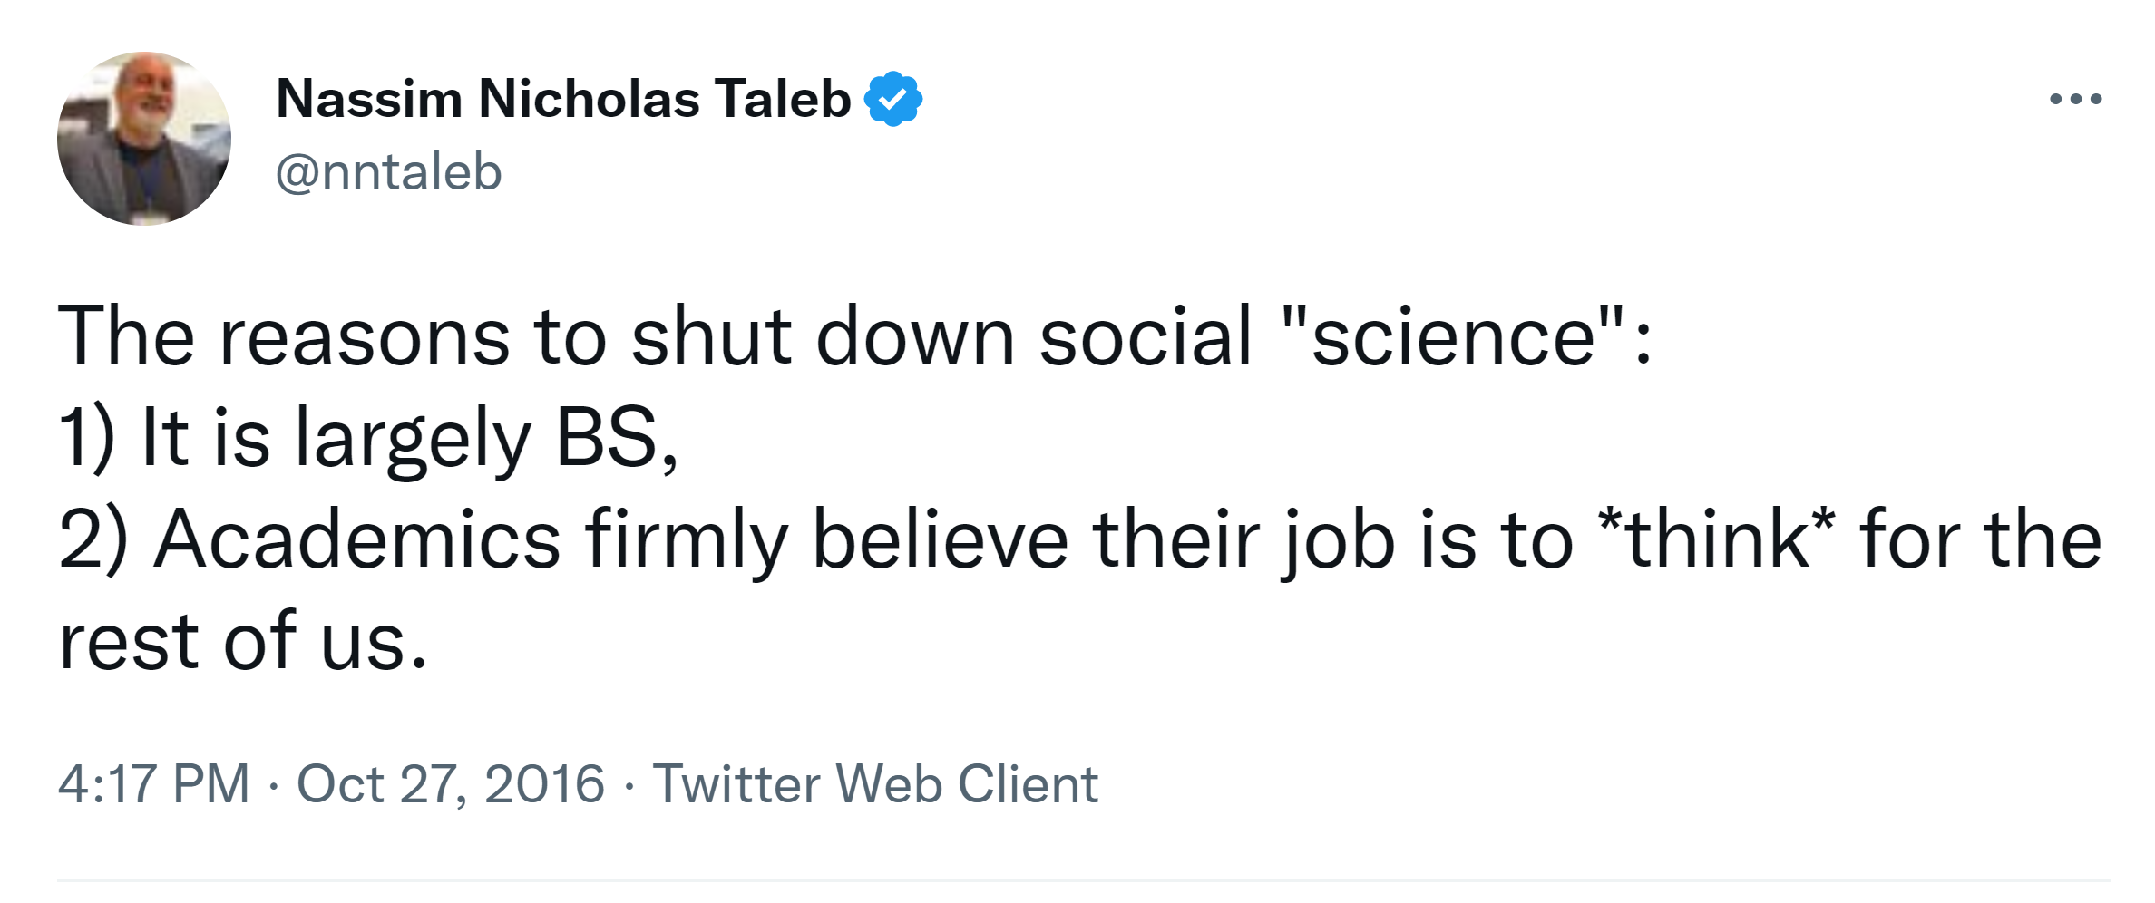
Task: Click the tweet line about shutting down social science
Action: tap(854, 337)
